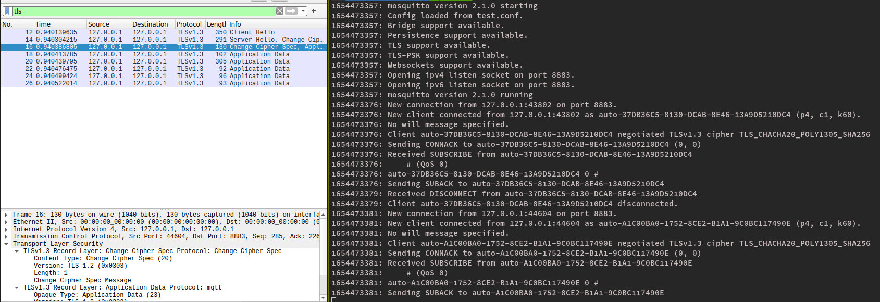Select the Length: 1 field
Image resolution: width=880 pixels, height=302 pixels.
click(x=51, y=273)
